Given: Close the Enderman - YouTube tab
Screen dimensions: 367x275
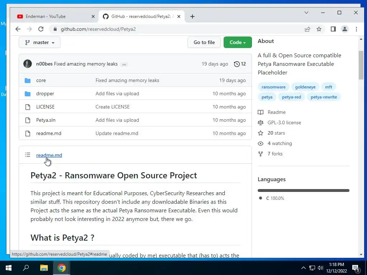Looking at the screenshot, I should click(x=93, y=16).
